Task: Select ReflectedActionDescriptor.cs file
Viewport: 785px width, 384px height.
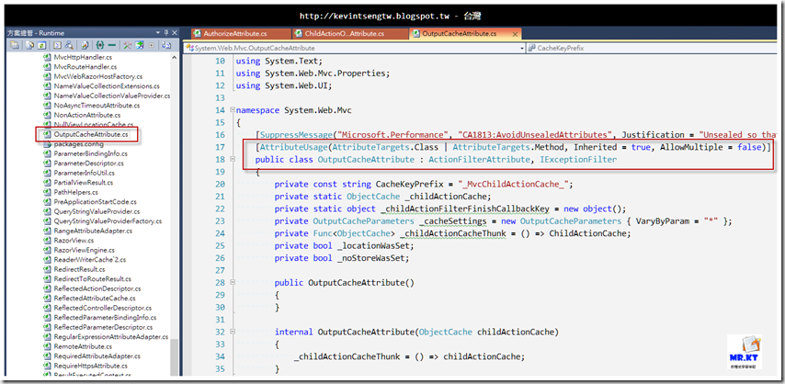Action: pyautogui.click(x=97, y=288)
